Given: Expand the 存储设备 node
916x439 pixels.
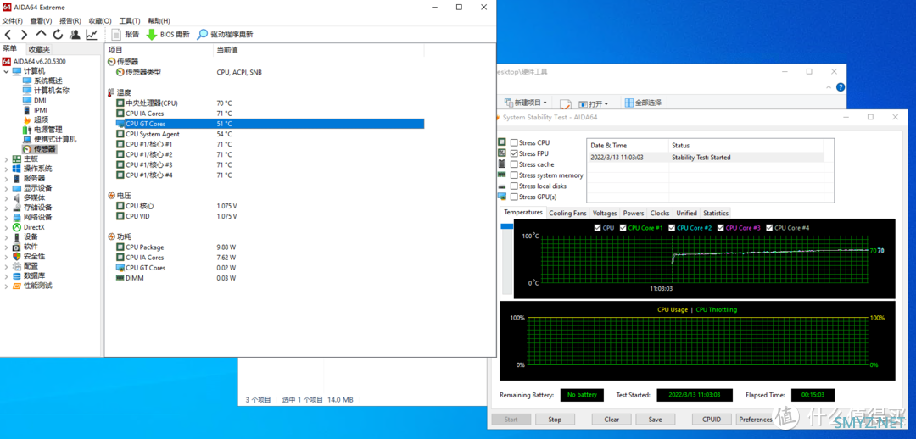Looking at the screenshot, I should pos(6,208).
